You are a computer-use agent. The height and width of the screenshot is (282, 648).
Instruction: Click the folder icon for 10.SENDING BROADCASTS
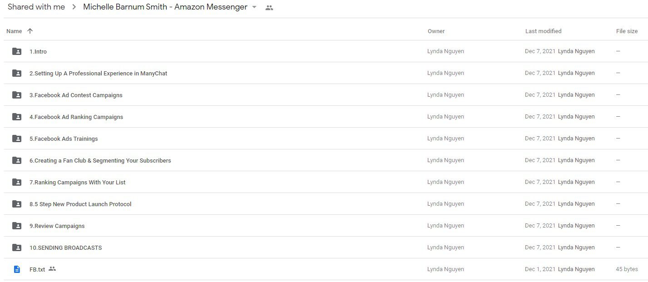click(17, 247)
